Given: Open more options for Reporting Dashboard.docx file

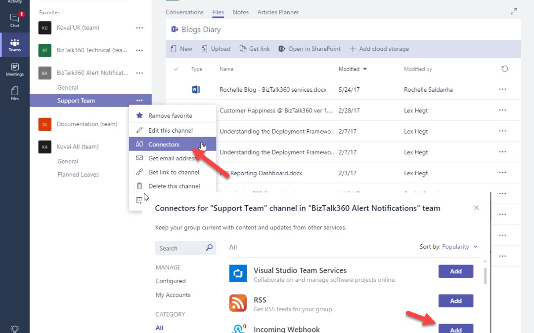Looking at the screenshot, I should click(x=502, y=173).
